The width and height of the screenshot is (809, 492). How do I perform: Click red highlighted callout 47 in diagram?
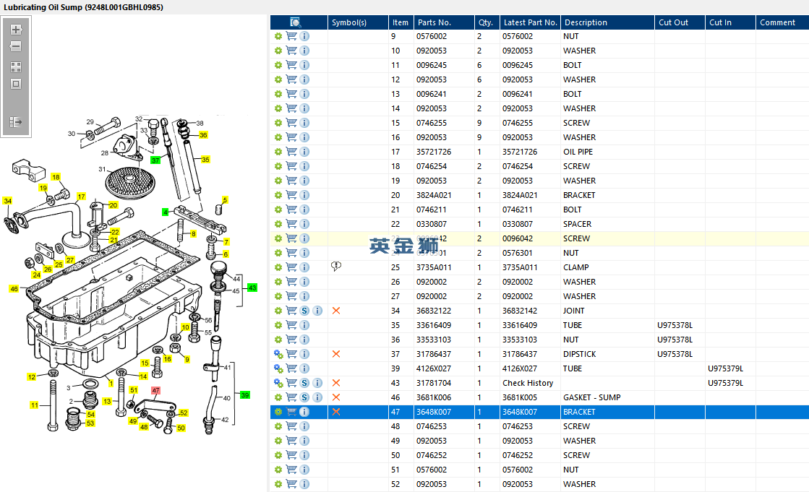155,391
